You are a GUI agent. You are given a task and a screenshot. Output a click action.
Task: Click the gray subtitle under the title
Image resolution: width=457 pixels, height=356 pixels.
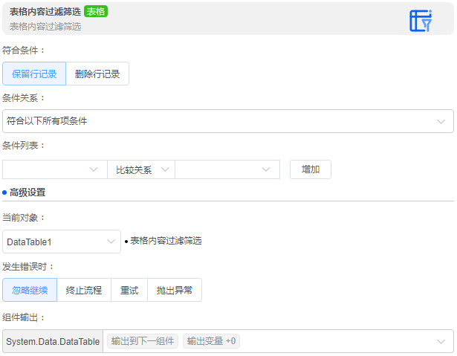pyautogui.click(x=45, y=27)
